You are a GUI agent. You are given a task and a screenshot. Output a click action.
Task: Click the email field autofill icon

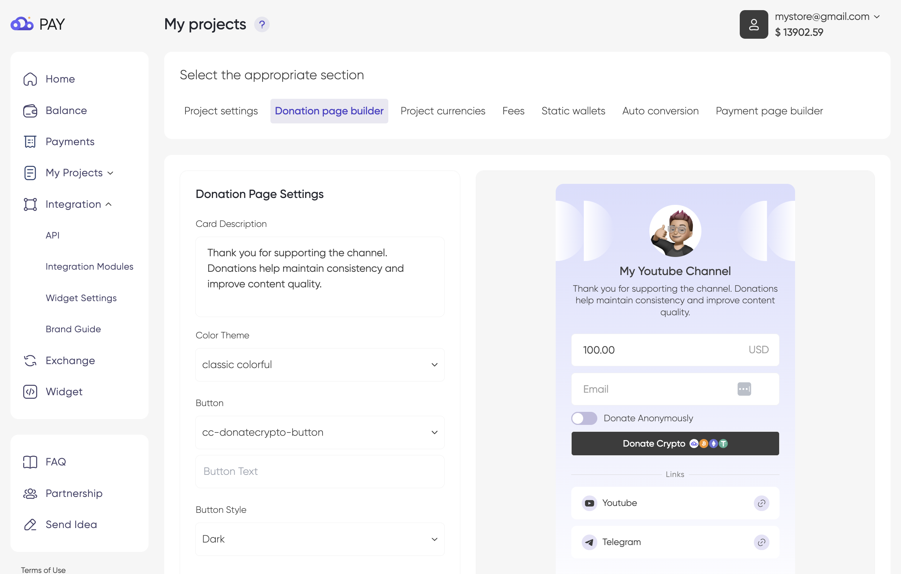[x=744, y=389]
